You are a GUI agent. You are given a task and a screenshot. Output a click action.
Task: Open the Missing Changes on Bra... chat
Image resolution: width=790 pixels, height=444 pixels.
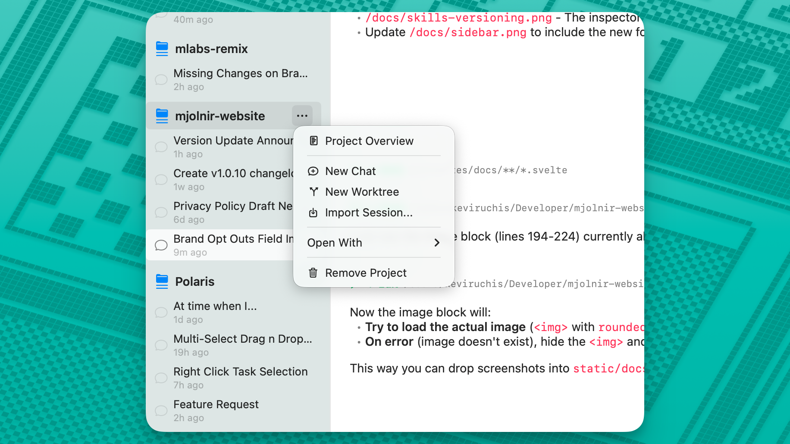[240, 79]
